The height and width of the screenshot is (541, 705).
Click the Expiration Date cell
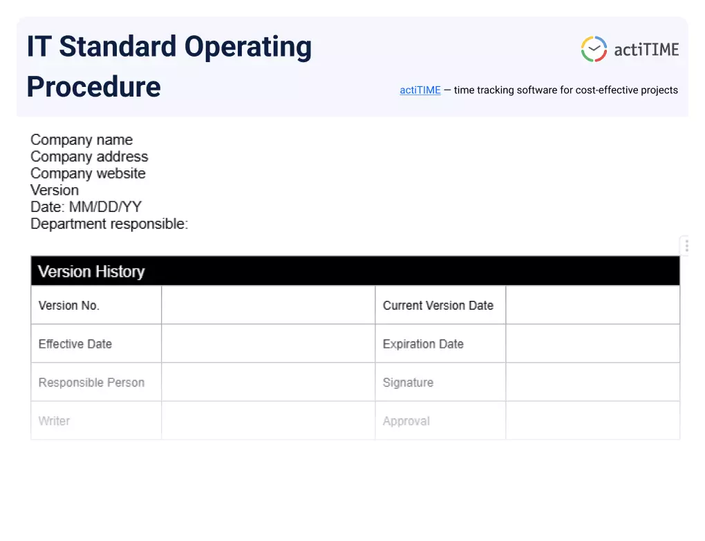pyautogui.click(x=422, y=344)
